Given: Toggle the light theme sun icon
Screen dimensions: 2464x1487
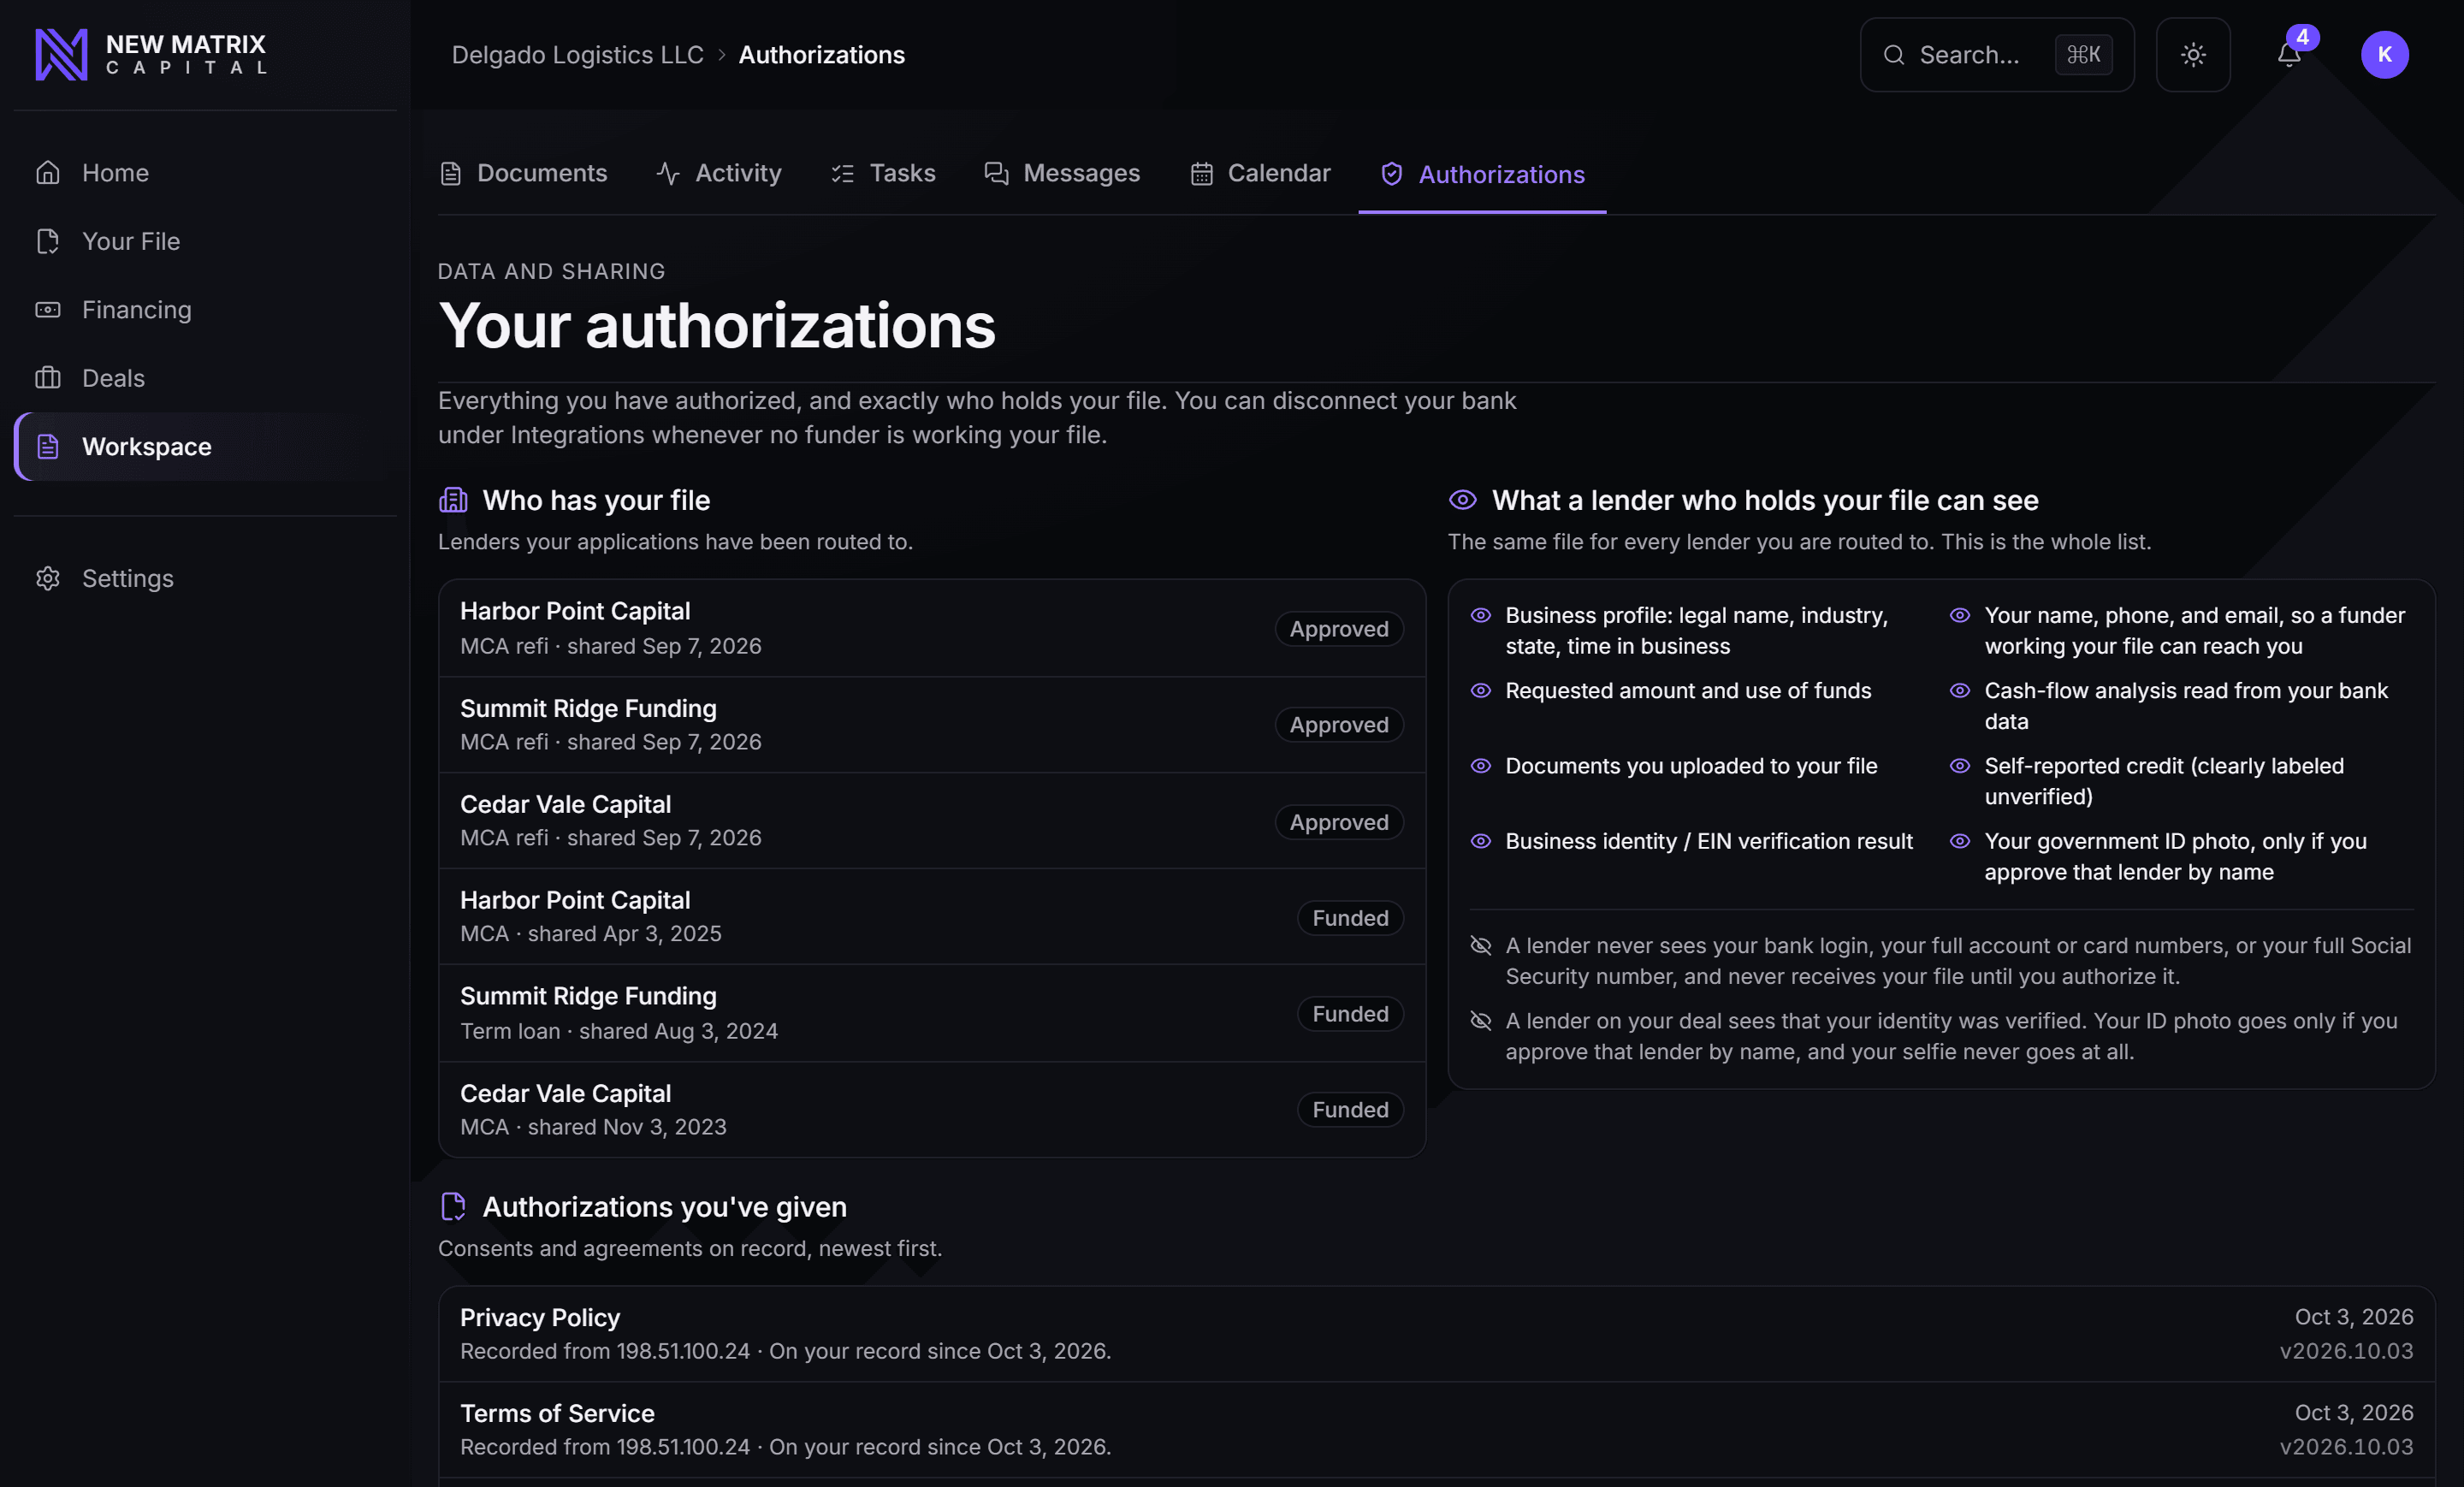Looking at the screenshot, I should [x=2193, y=54].
